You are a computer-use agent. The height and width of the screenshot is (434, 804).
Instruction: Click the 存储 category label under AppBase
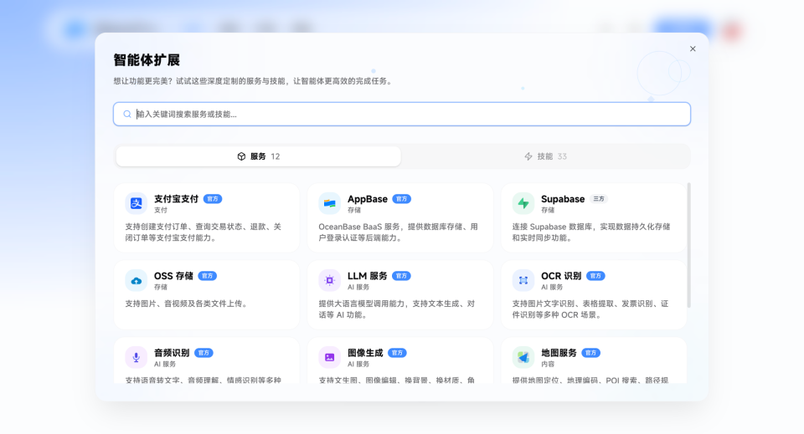[x=354, y=211]
